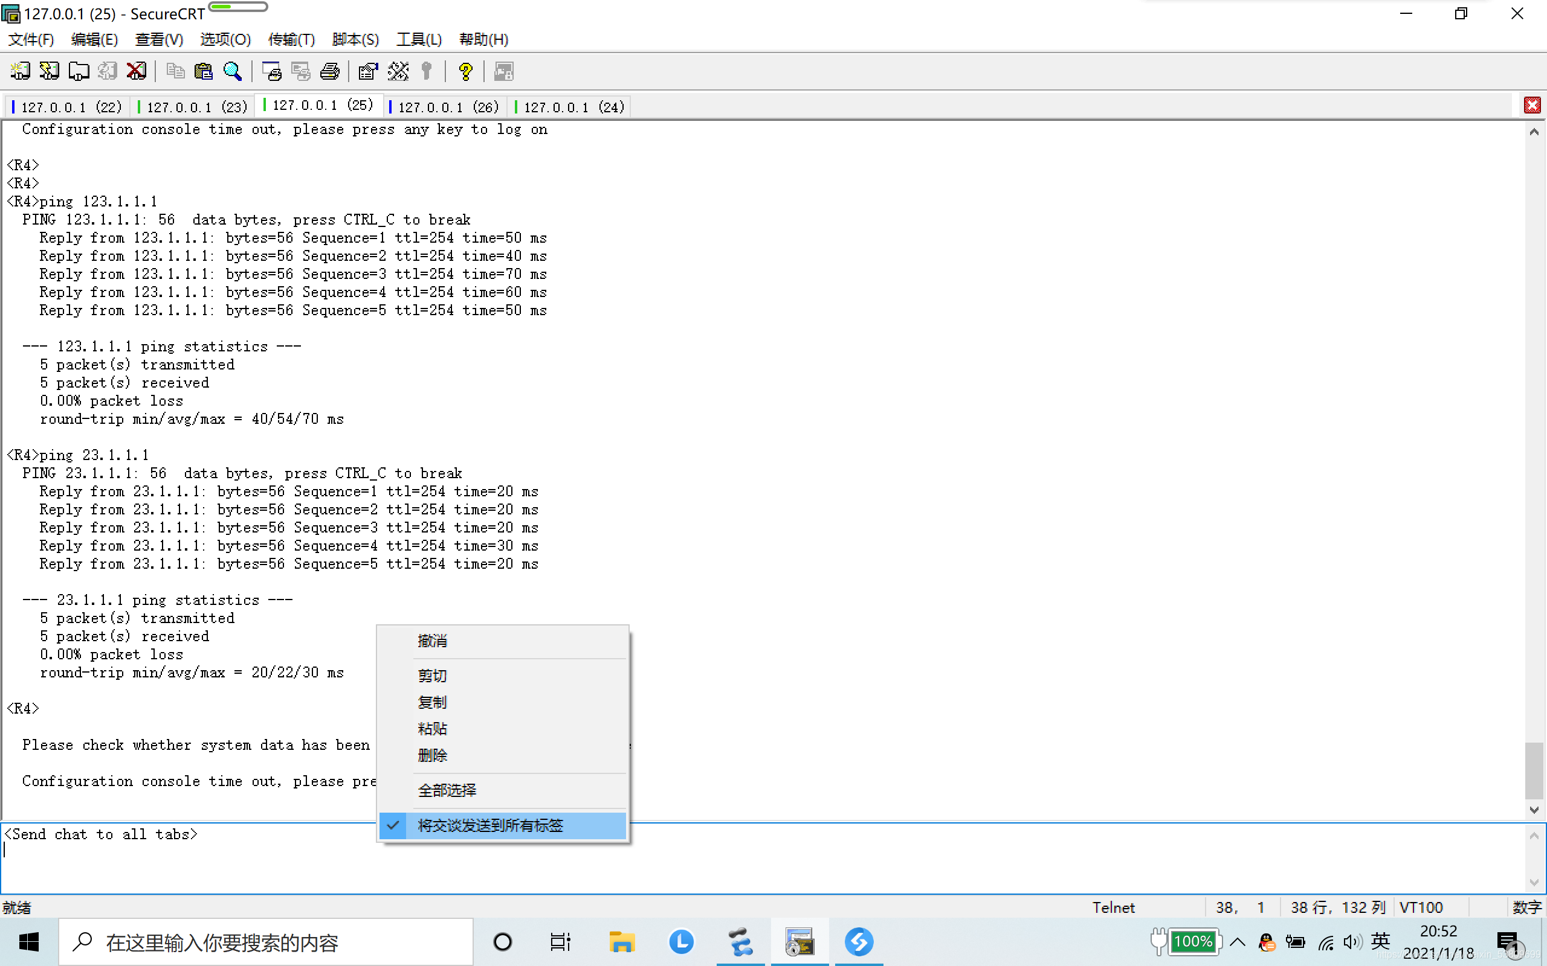1547x966 pixels.
Task: Click the terminal vertical scrollbar thumb
Action: (x=1534, y=770)
